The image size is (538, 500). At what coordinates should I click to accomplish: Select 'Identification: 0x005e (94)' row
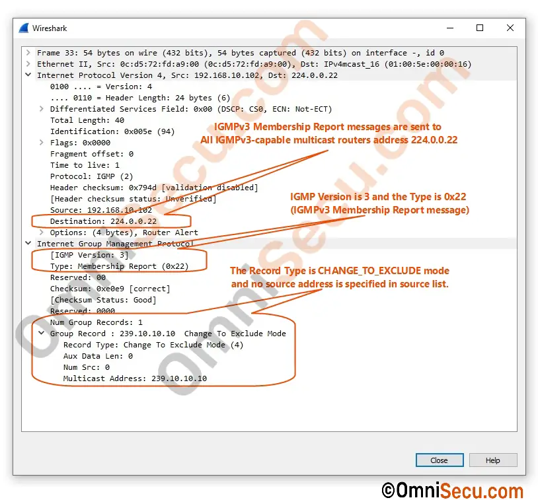pos(112,131)
